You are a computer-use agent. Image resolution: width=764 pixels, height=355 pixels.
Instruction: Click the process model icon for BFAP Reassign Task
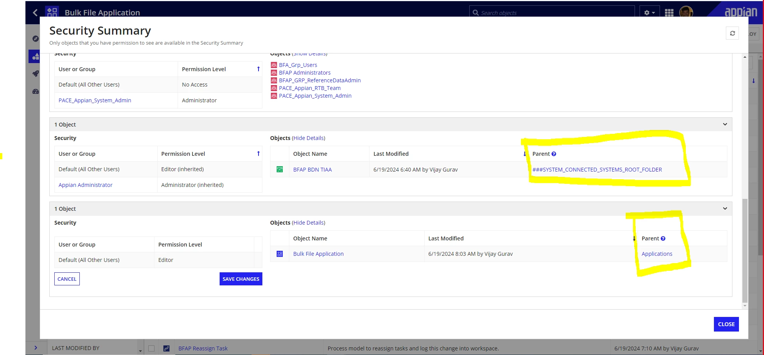tap(166, 348)
